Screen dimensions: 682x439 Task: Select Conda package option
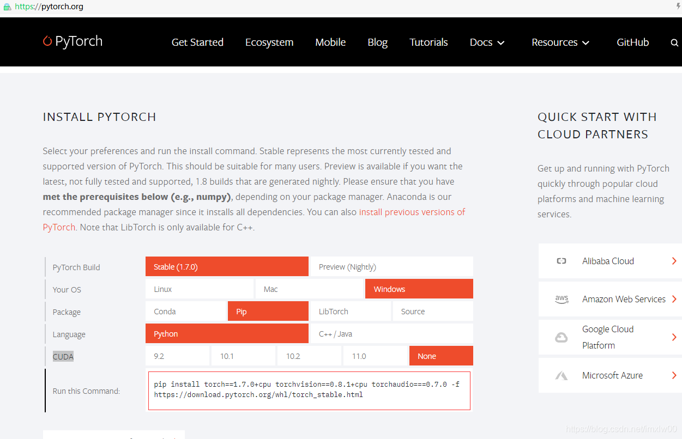[x=186, y=312]
